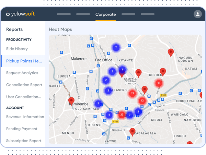This screenshot has width=206, height=155.
Task: Open Request Analytics report
Action: click(22, 73)
